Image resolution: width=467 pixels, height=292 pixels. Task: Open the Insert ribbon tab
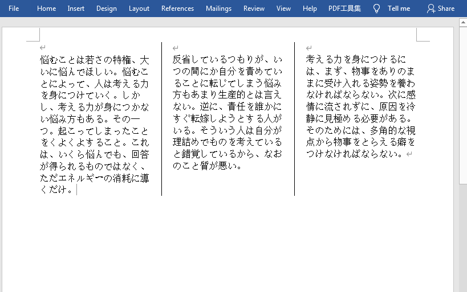pos(76,9)
